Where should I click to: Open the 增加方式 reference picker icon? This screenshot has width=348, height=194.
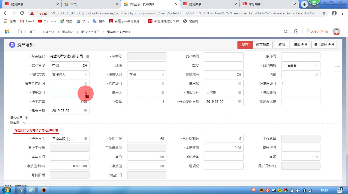85,74
